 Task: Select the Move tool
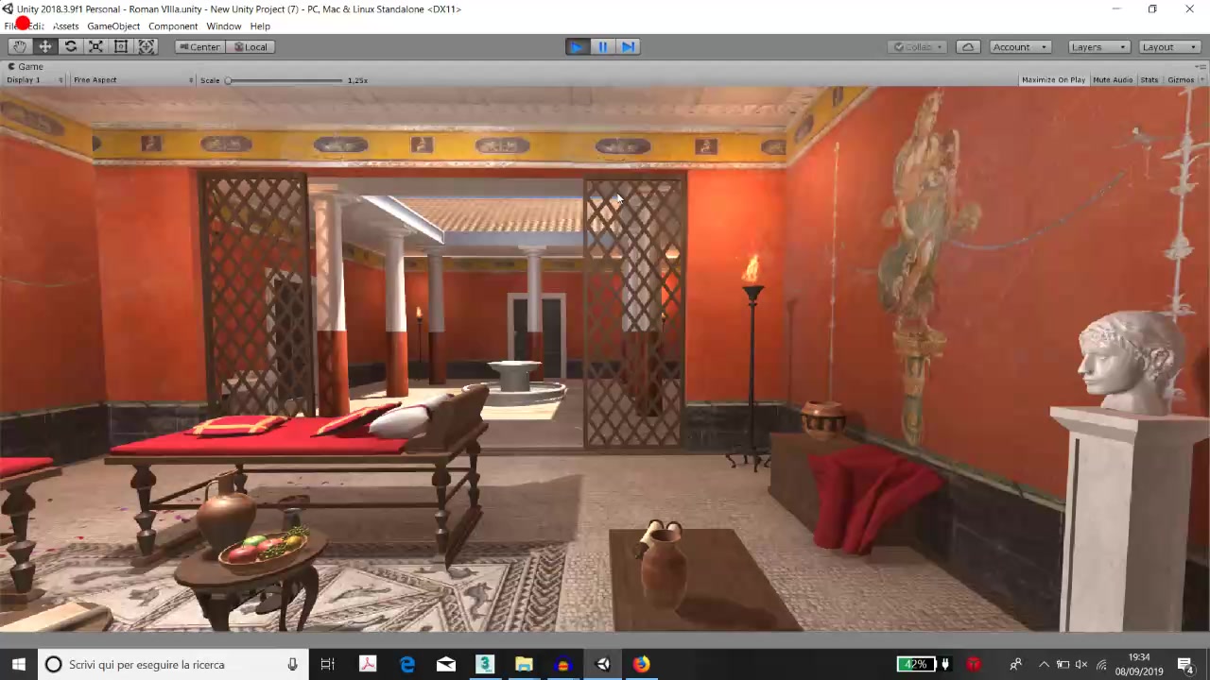(x=44, y=46)
